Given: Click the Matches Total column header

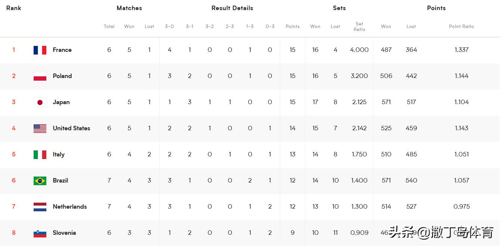Looking at the screenshot, I should pos(109,27).
